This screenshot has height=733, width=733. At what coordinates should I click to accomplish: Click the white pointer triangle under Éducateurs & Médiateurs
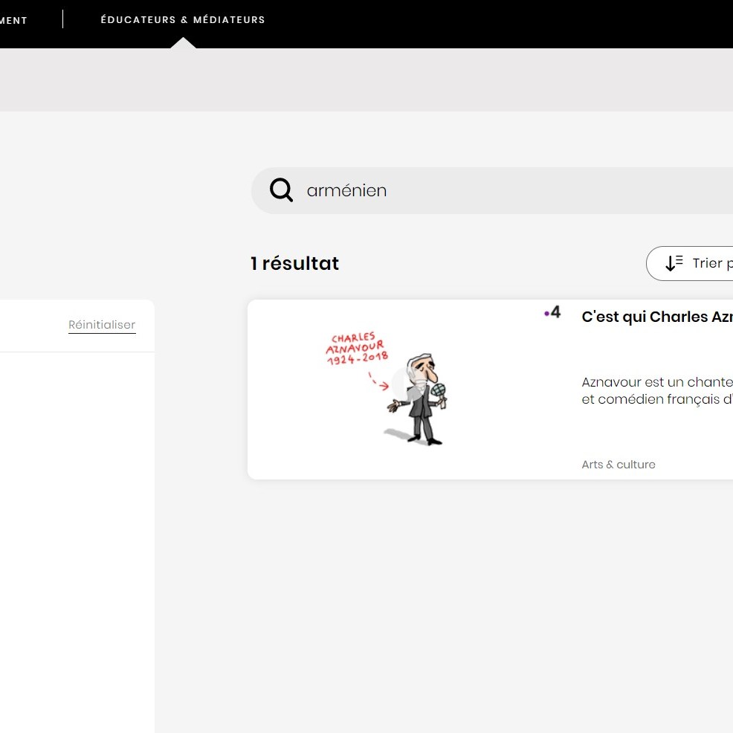pos(183,42)
